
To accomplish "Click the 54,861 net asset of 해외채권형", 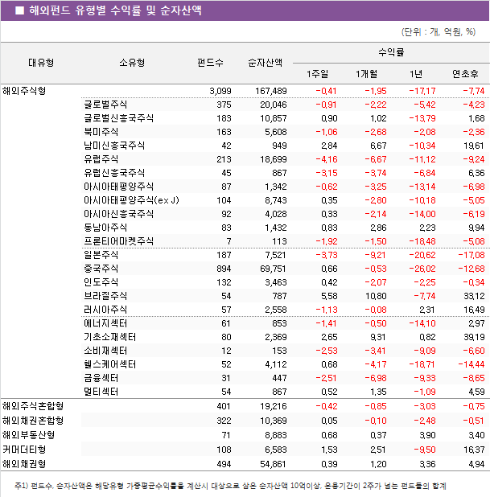I will (273, 464).
